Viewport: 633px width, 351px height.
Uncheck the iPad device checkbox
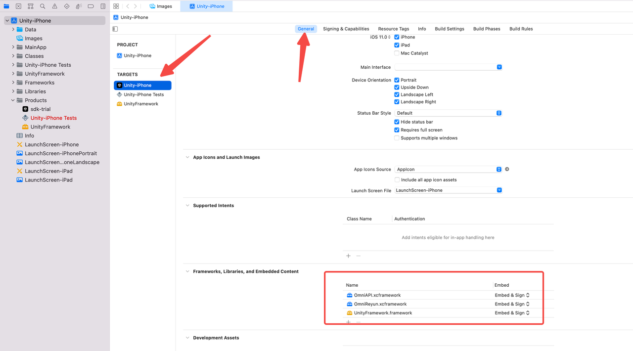click(397, 45)
